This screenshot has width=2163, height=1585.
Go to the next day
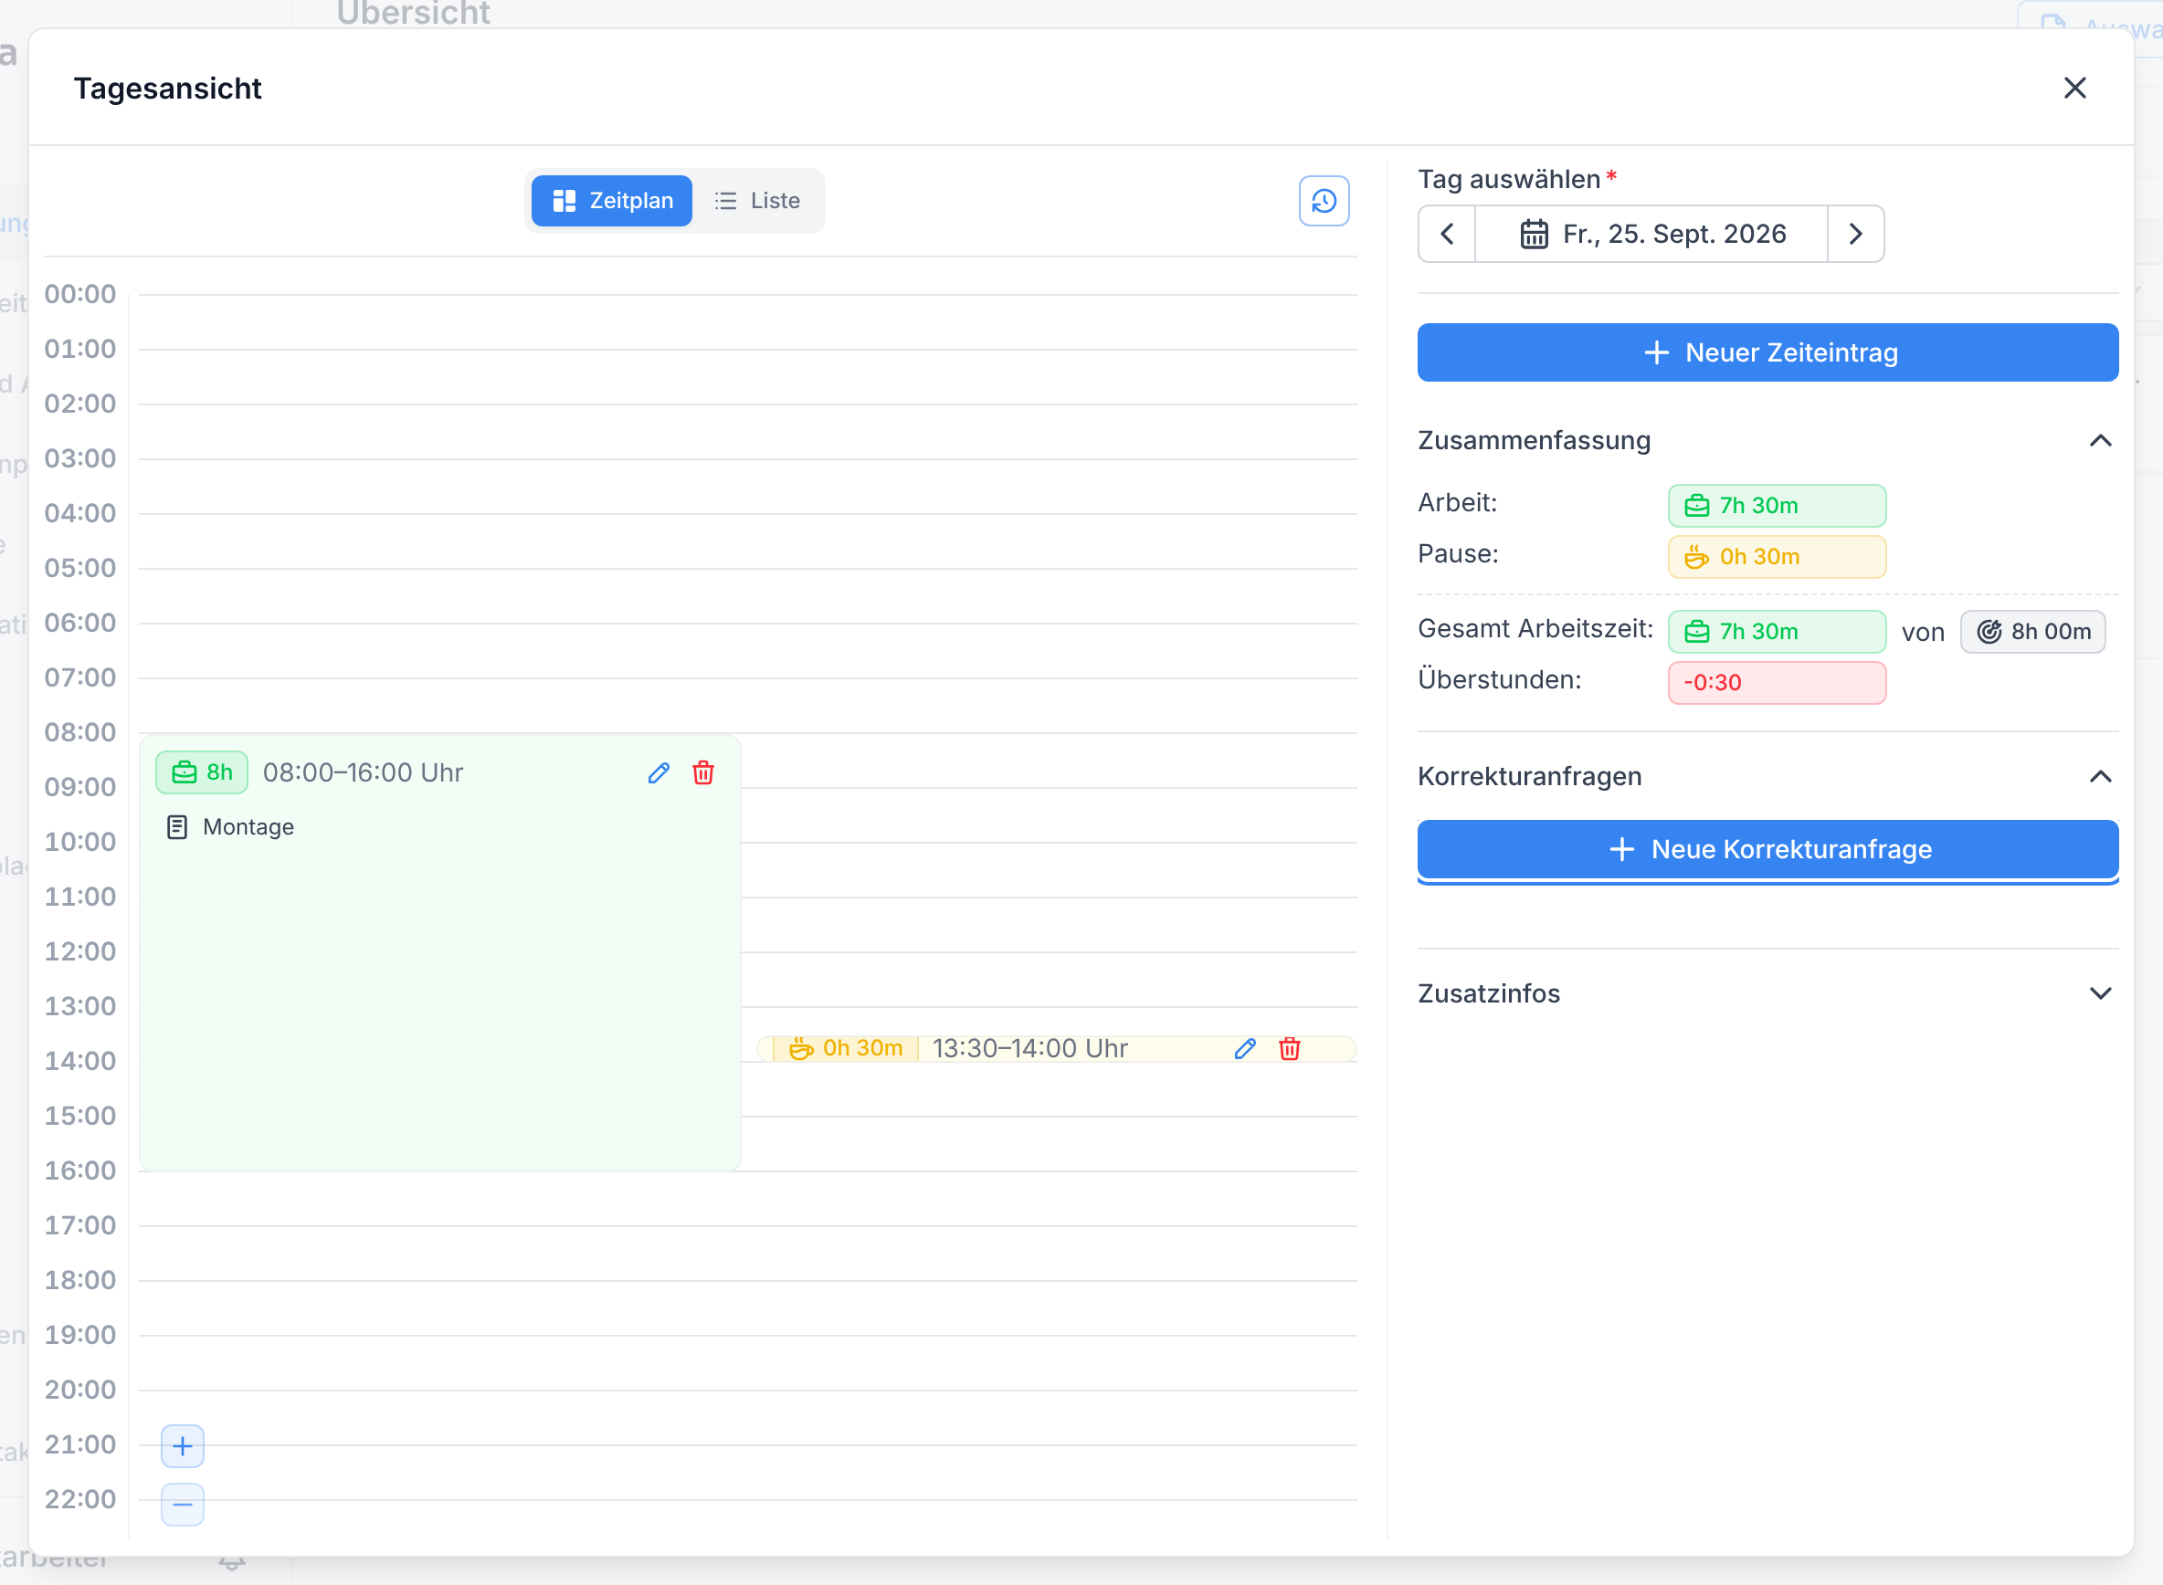pos(1856,233)
